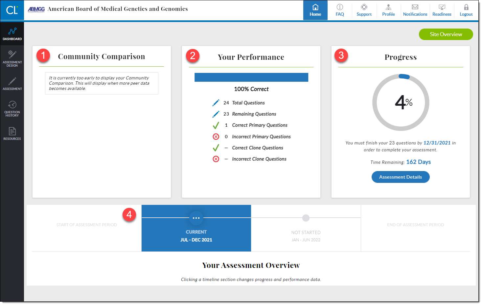Screen dimensions: 482x305
Task: Click the Site Overview button
Action: (446, 34)
